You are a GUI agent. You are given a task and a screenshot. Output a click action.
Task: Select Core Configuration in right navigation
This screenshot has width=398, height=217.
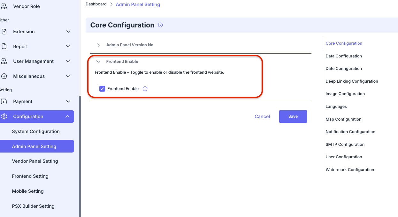click(x=344, y=43)
